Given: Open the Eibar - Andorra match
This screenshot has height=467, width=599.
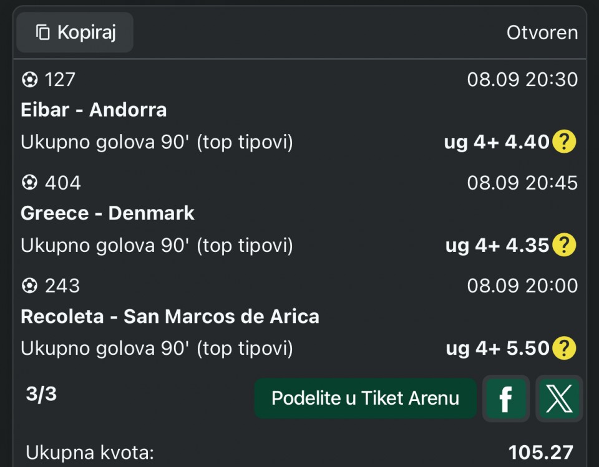Looking at the screenshot, I should coord(94,110).
